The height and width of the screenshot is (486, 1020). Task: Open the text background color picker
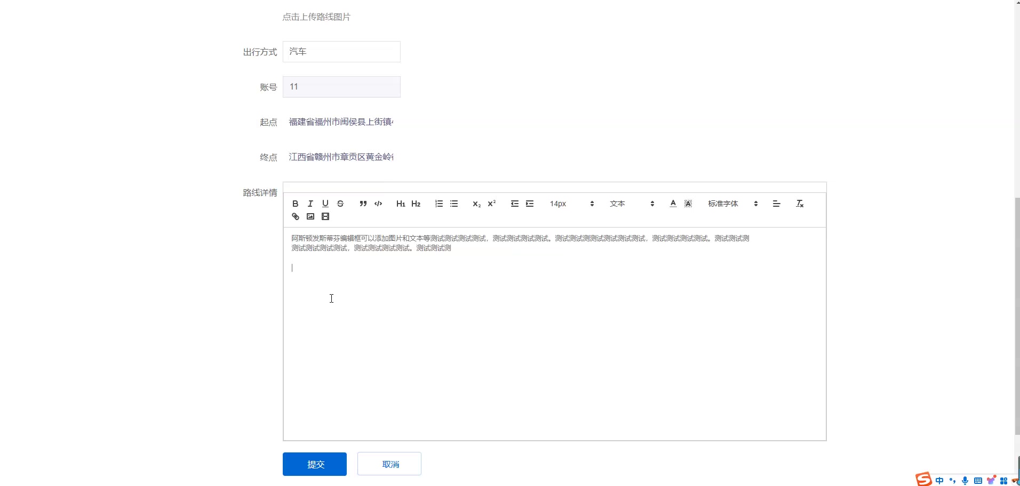(688, 204)
